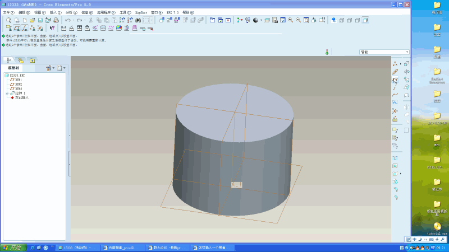
Task: Expand the 拉伸 1 feature in model tree
Action: point(7,94)
